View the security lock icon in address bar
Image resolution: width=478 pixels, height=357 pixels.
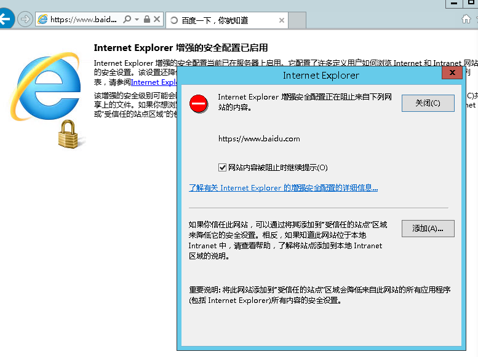(147, 19)
